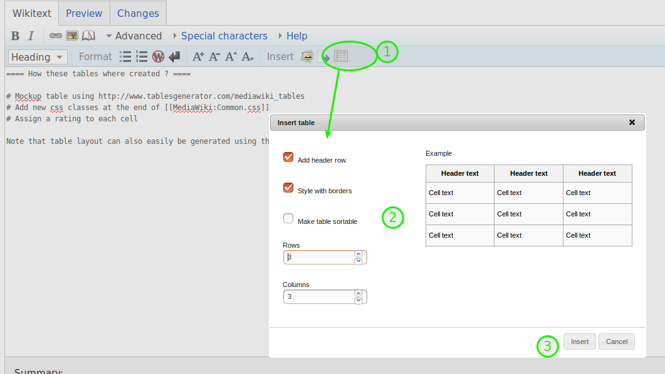The width and height of the screenshot is (665, 374).
Task: Apply no wiki formatting
Action: click(x=158, y=57)
